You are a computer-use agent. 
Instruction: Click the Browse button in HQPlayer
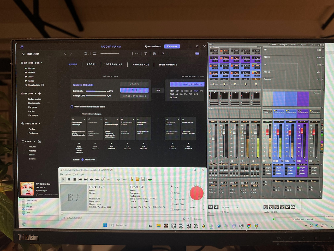pos(198,219)
